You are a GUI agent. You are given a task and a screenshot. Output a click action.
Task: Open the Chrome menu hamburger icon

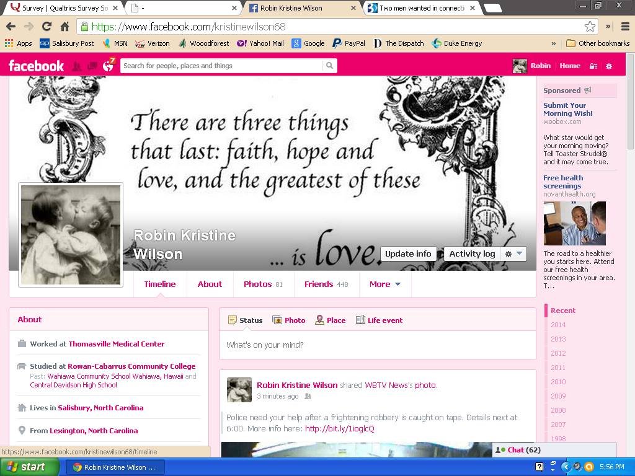point(625,27)
